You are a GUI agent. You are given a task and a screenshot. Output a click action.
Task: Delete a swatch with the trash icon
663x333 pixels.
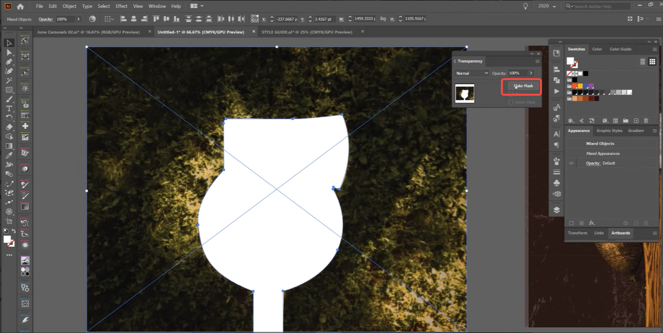point(645,121)
